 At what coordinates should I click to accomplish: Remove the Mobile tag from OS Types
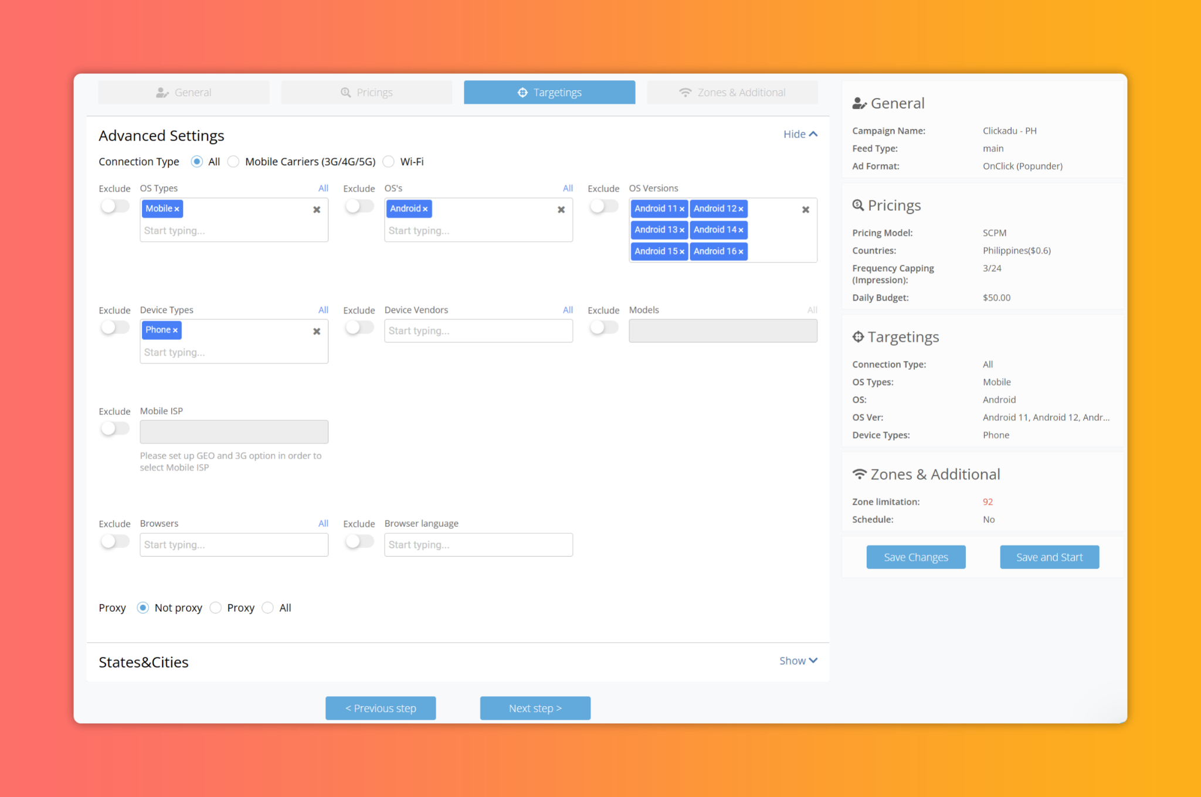pos(177,209)
